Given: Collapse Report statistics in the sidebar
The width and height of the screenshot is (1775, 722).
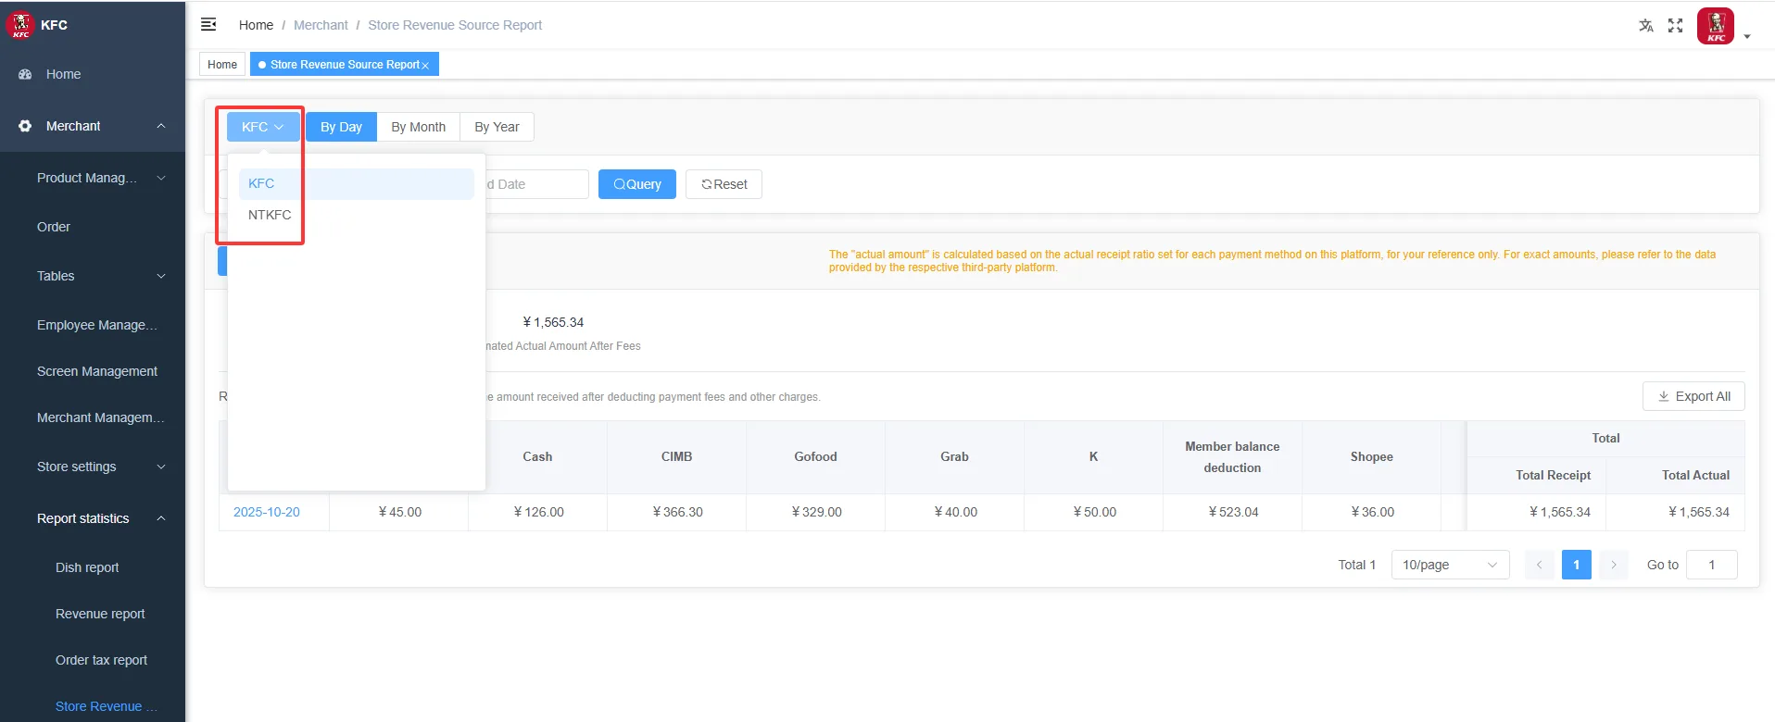Looking at the screenshot, I should click(x=93, y=518).
